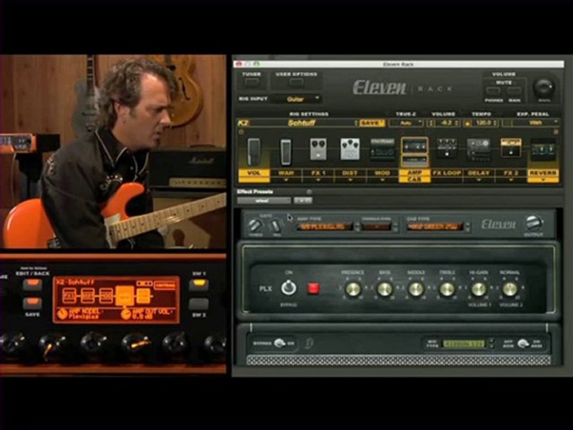Click the Gate THRESH knob

(255, 225)
